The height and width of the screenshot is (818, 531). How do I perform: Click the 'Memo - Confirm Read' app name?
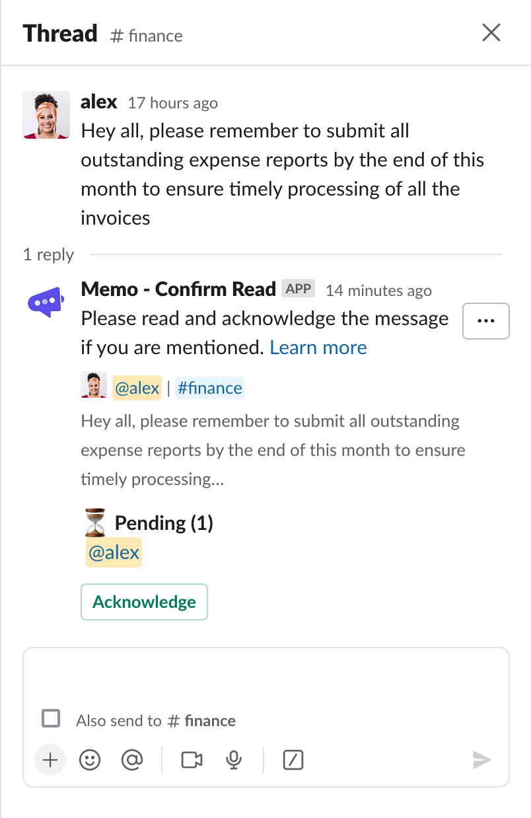coord(178,289)
